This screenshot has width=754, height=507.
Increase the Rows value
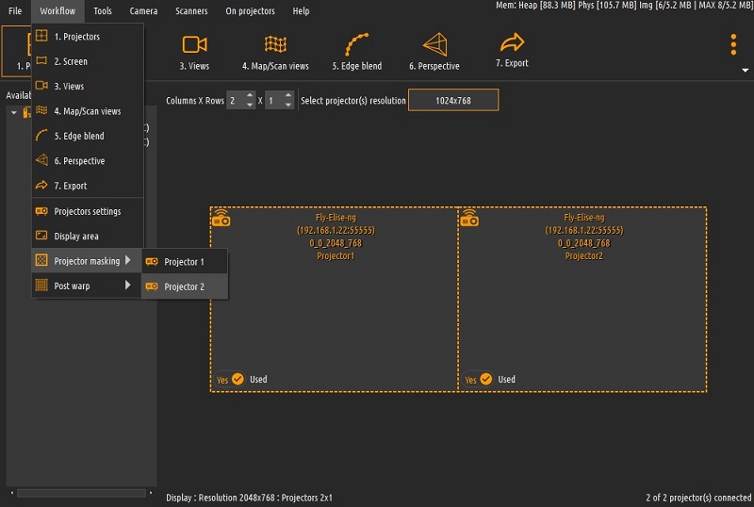288,95
